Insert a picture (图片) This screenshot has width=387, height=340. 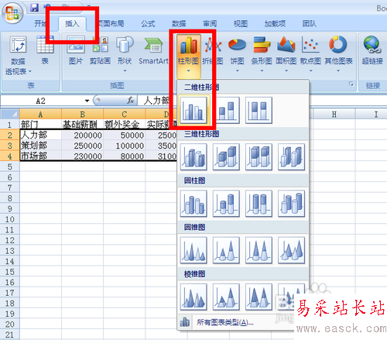(x=76, y=50)
